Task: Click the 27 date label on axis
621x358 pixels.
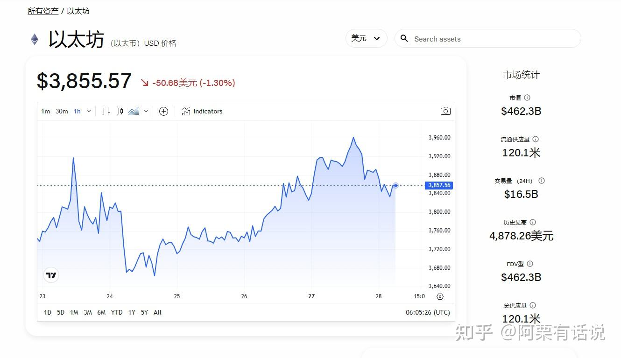Action: 311,296
